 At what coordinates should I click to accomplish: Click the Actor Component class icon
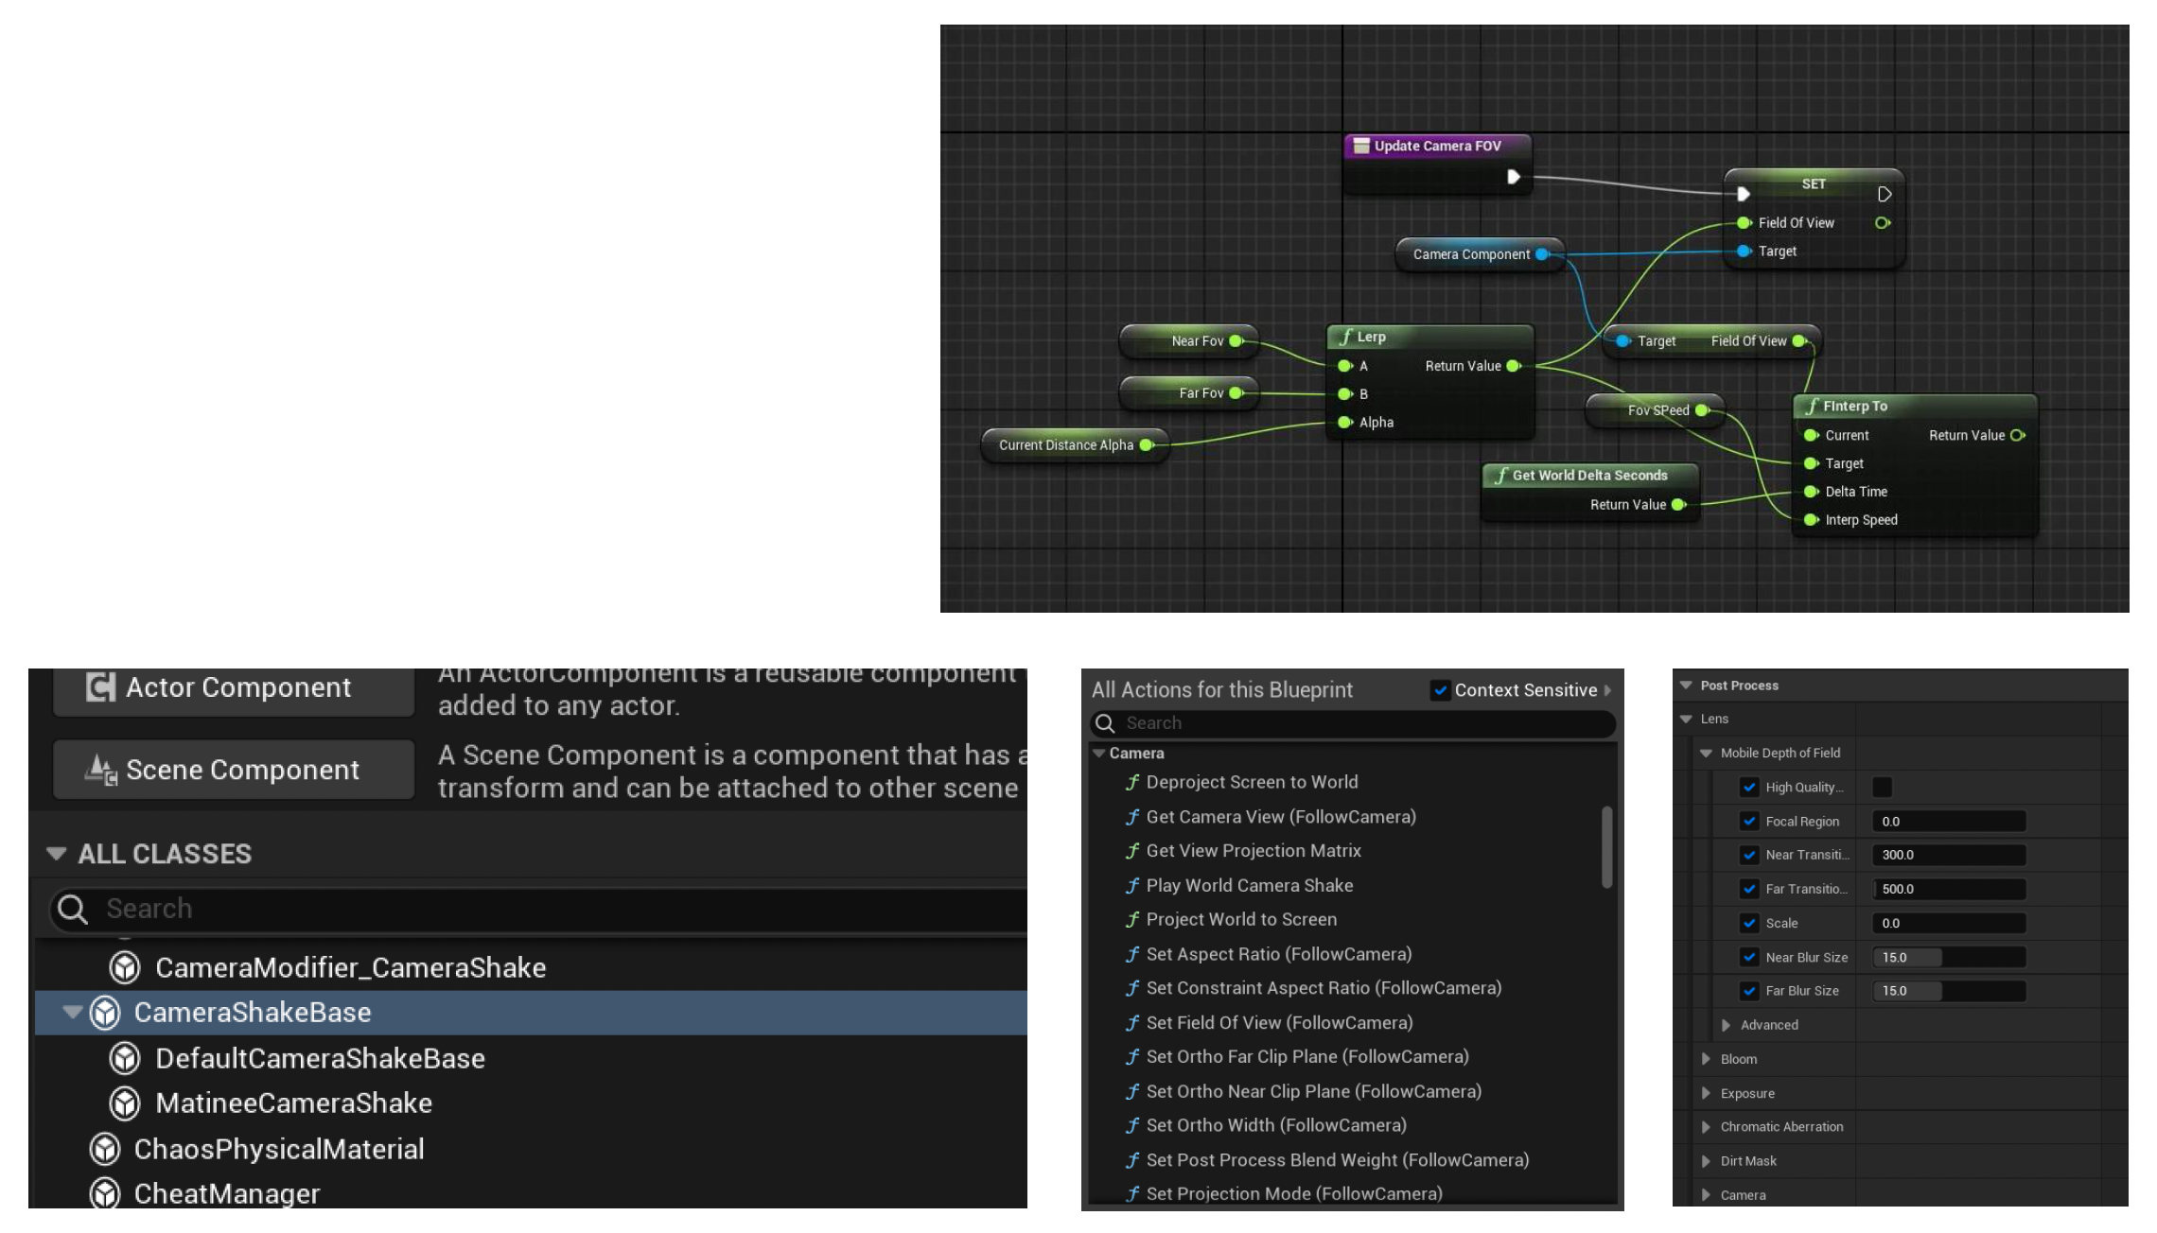coord(100,687)
